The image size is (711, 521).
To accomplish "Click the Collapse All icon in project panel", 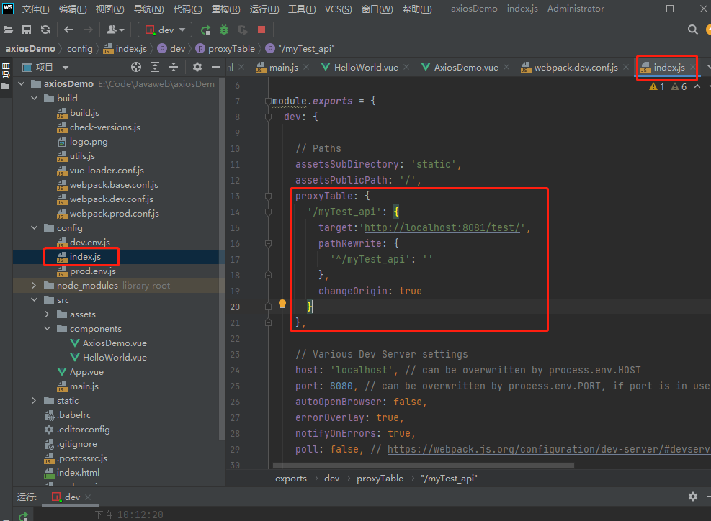I will click(174, 67).
